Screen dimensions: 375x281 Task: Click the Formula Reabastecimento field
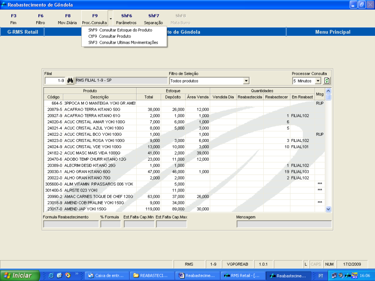click(x=71, y=224)
